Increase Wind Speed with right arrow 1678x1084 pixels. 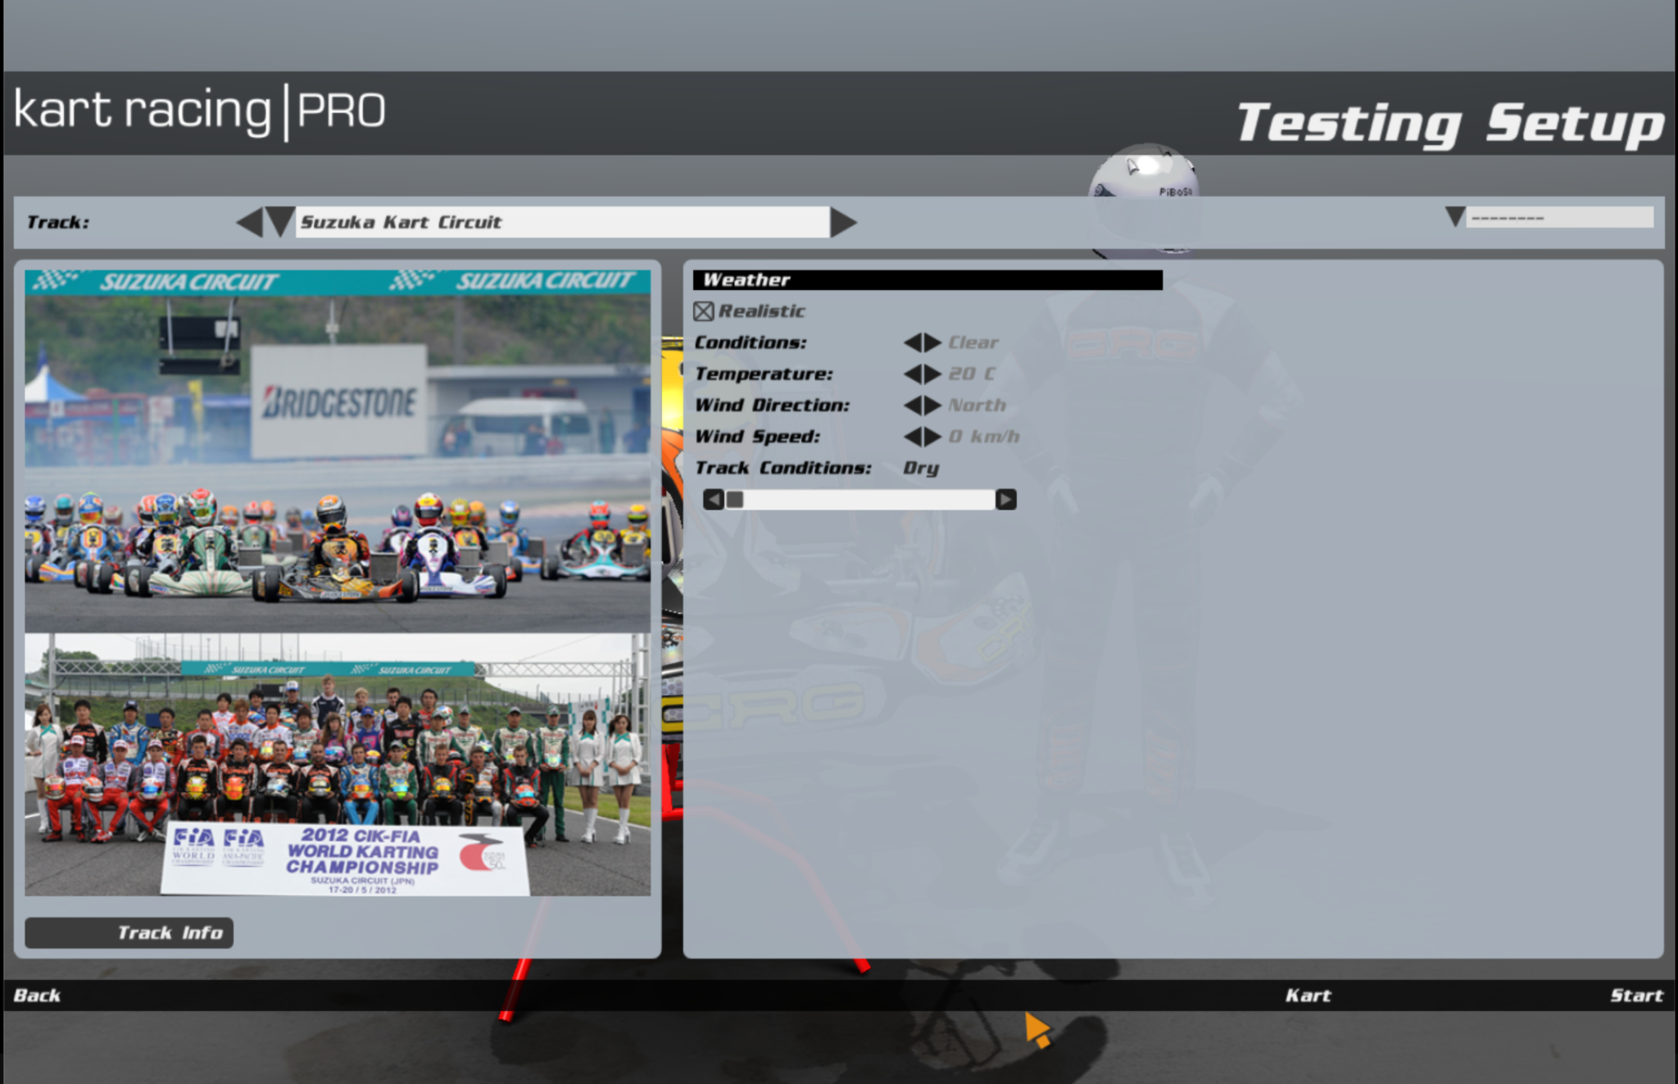coord(932,437)
